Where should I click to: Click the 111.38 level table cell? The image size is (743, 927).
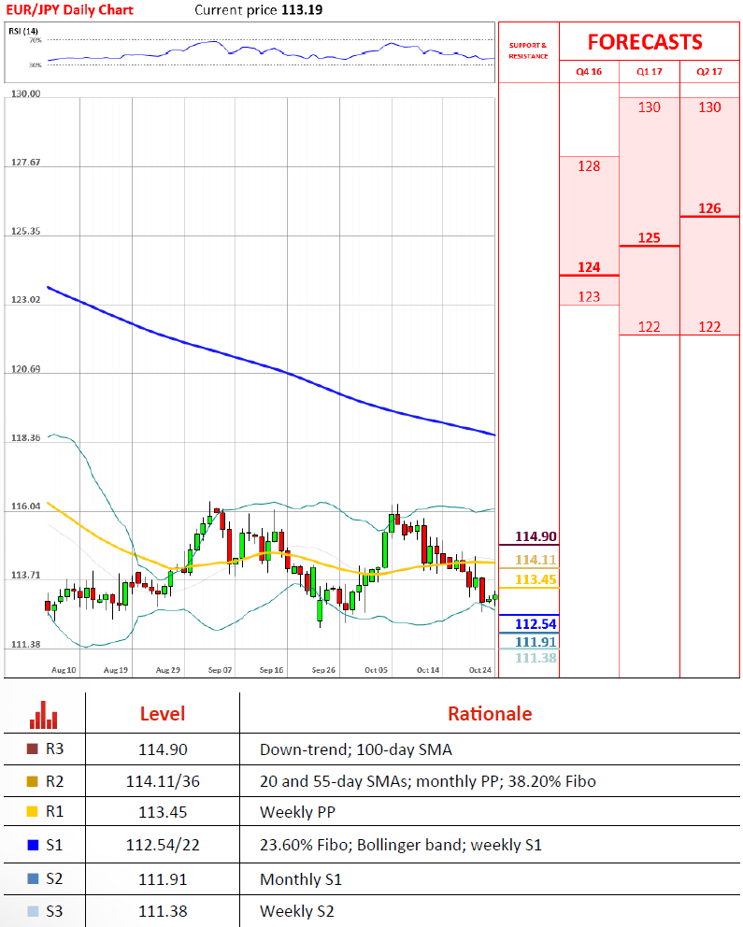163,912
